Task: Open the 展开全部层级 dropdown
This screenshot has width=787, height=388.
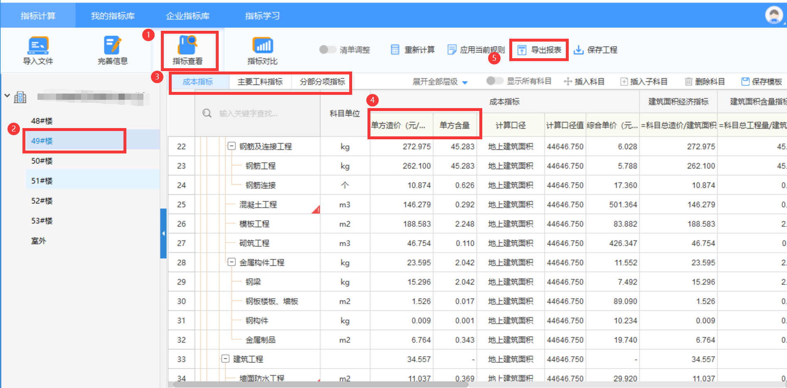Action: 440,82
